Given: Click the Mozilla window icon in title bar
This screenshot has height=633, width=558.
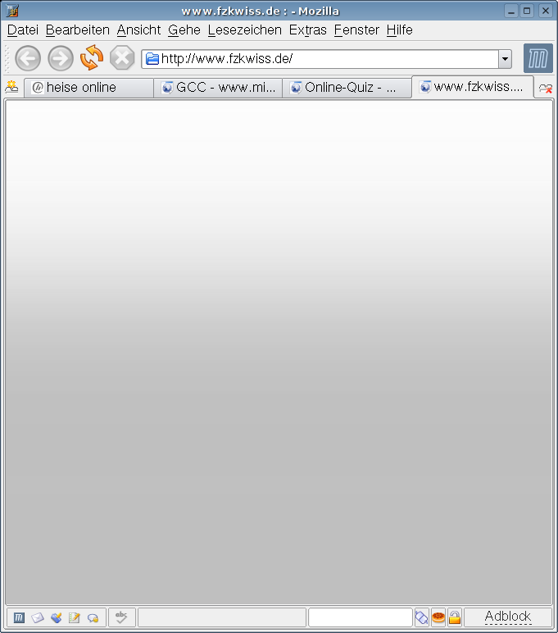Looking at the screenshot, I should tap(12, 11).
